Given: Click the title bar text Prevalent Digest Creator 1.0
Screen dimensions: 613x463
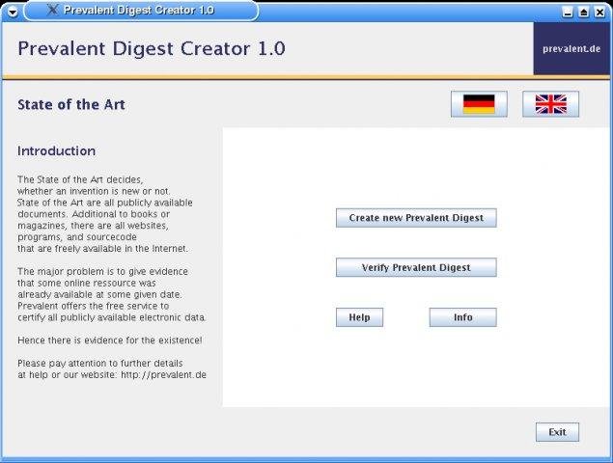Looking at the screenshot, I should [x=139, y=10].
